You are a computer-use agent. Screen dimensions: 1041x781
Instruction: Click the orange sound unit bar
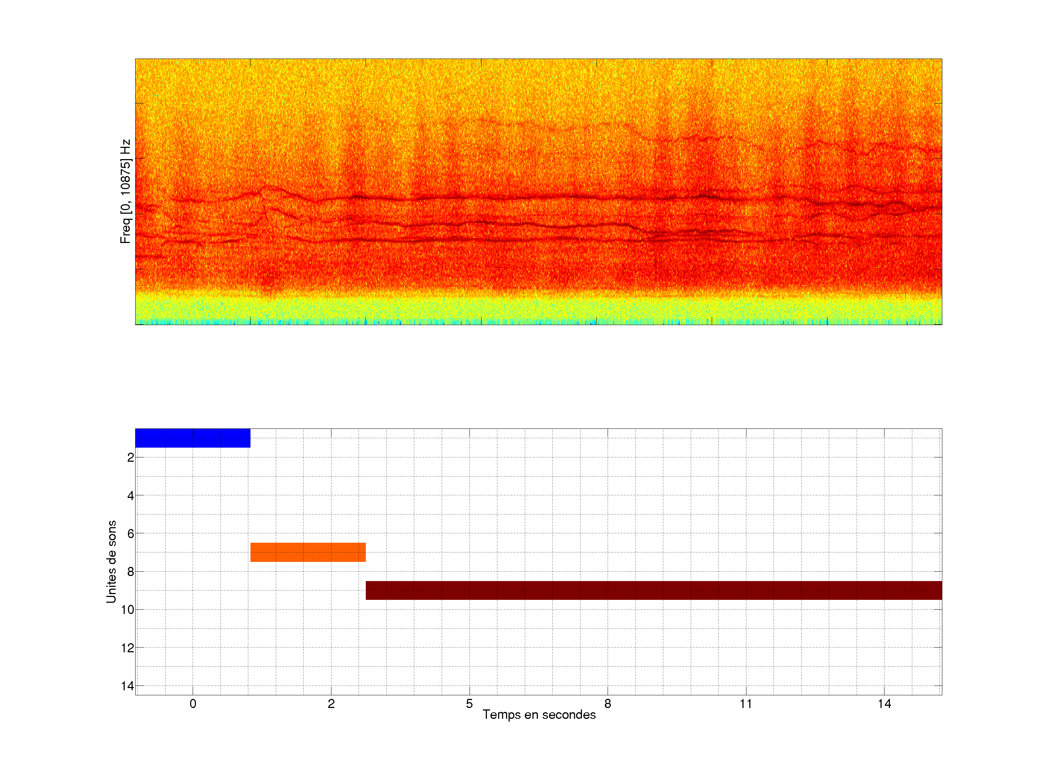(308, 552)
